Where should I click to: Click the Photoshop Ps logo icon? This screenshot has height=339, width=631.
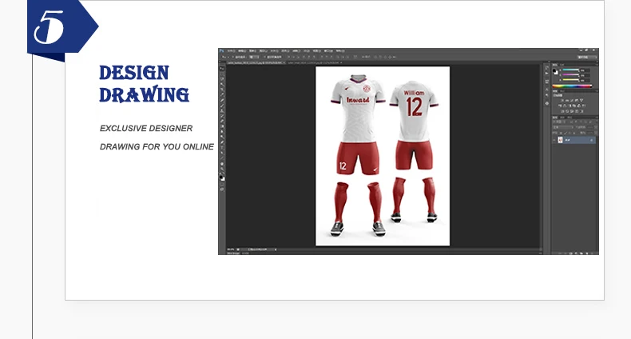click(222, 51)
